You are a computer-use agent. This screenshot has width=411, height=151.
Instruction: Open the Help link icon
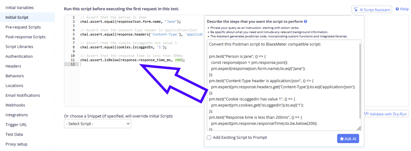397,9
